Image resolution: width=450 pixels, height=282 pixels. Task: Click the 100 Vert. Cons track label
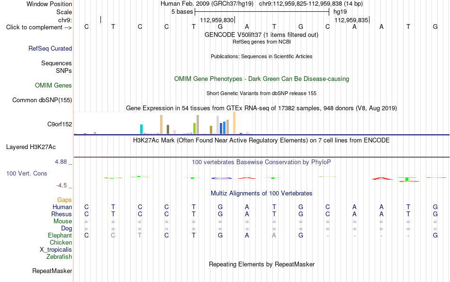[27, 173]
